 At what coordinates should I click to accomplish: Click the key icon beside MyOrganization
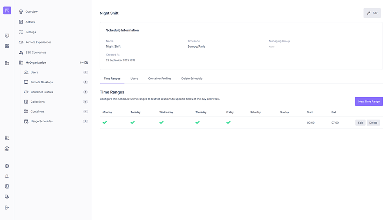[82, 63]
